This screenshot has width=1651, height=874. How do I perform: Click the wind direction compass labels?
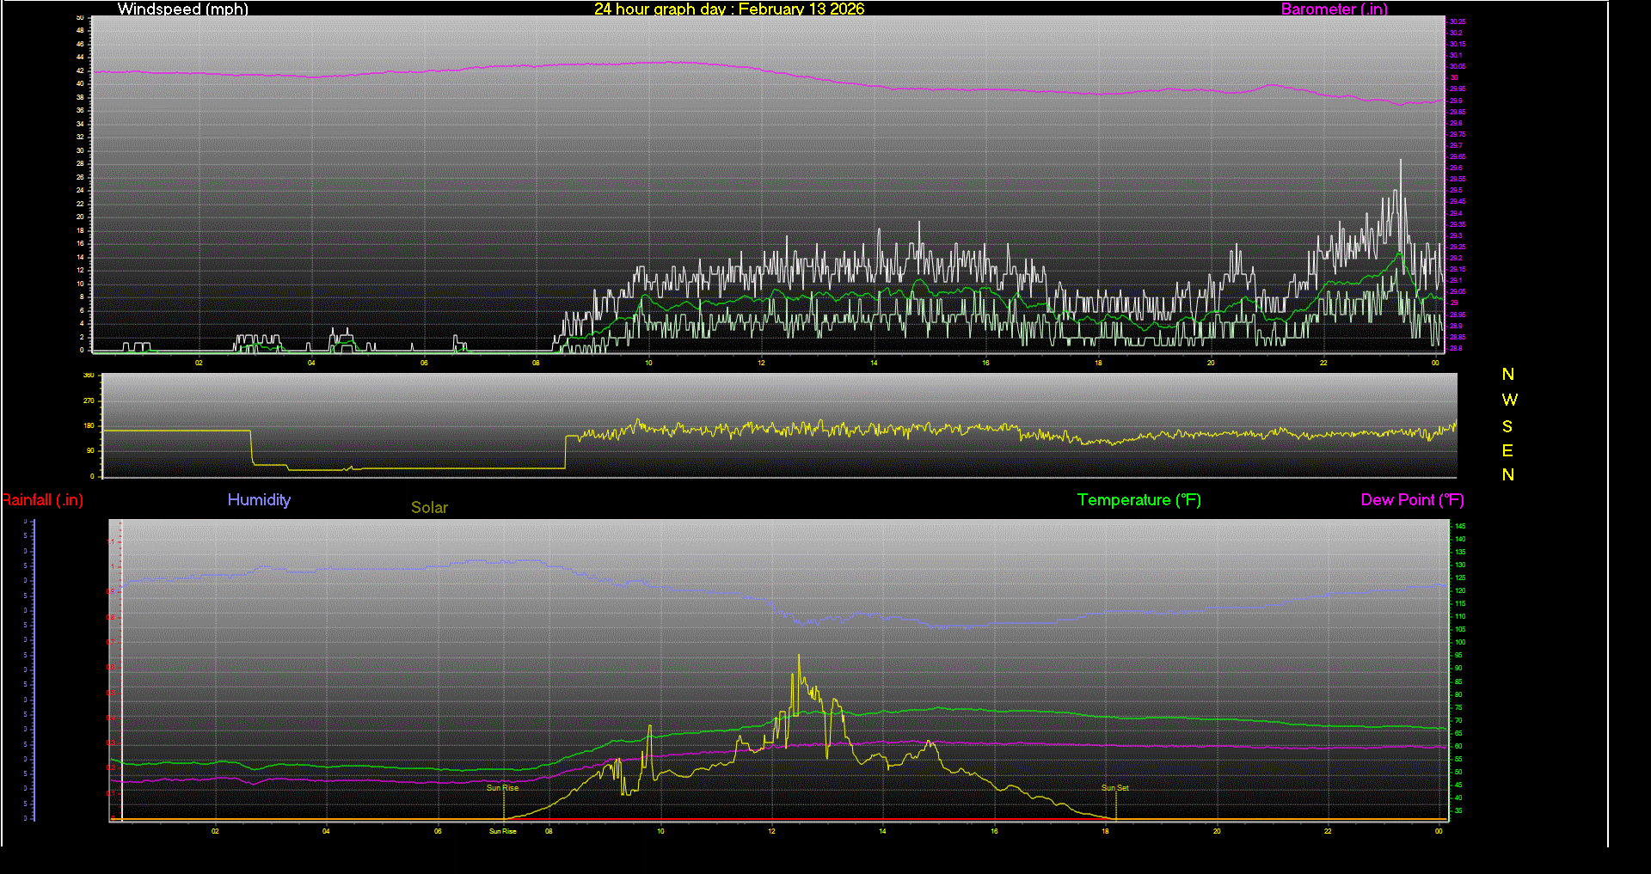1507,425
